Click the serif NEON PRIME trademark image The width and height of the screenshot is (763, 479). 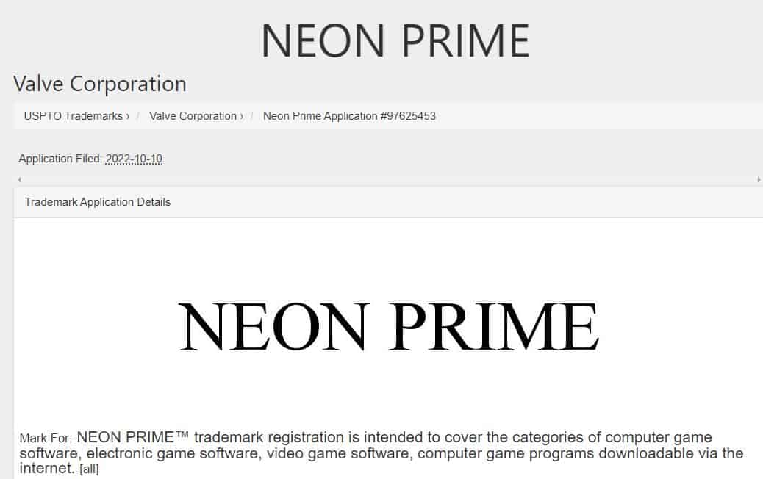pyautogui.click(x=389, y=325)
